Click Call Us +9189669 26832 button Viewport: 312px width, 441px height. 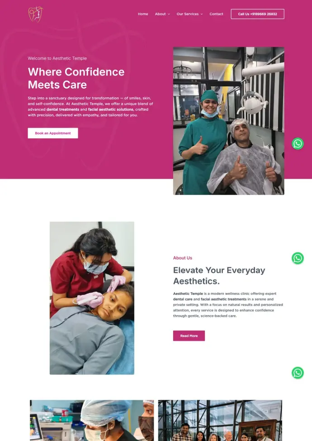pyautogui.click(x=257, y=14)
